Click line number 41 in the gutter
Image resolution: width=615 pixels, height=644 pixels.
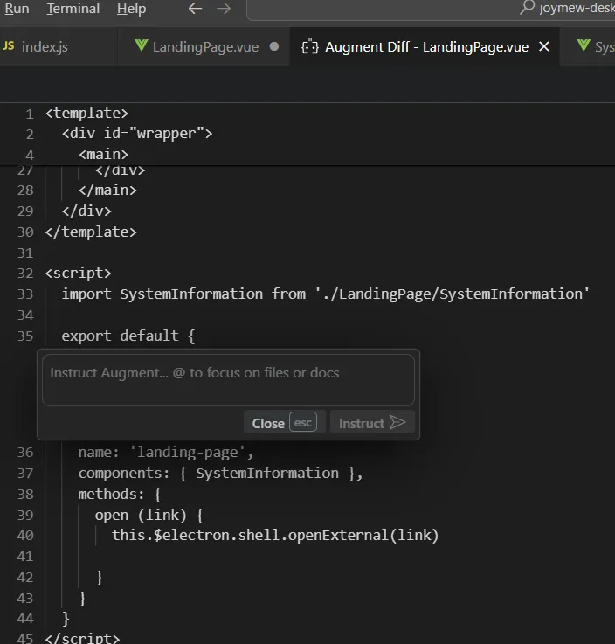click(25, 557)
